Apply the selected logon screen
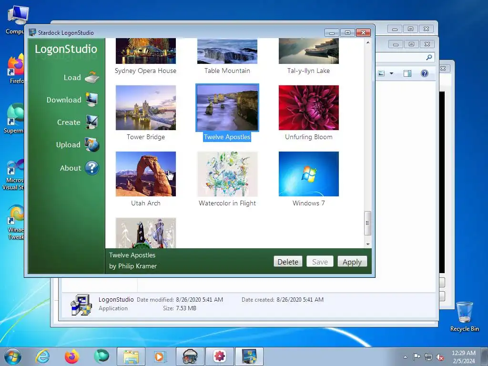488x366 pixels. pos(352,262)
